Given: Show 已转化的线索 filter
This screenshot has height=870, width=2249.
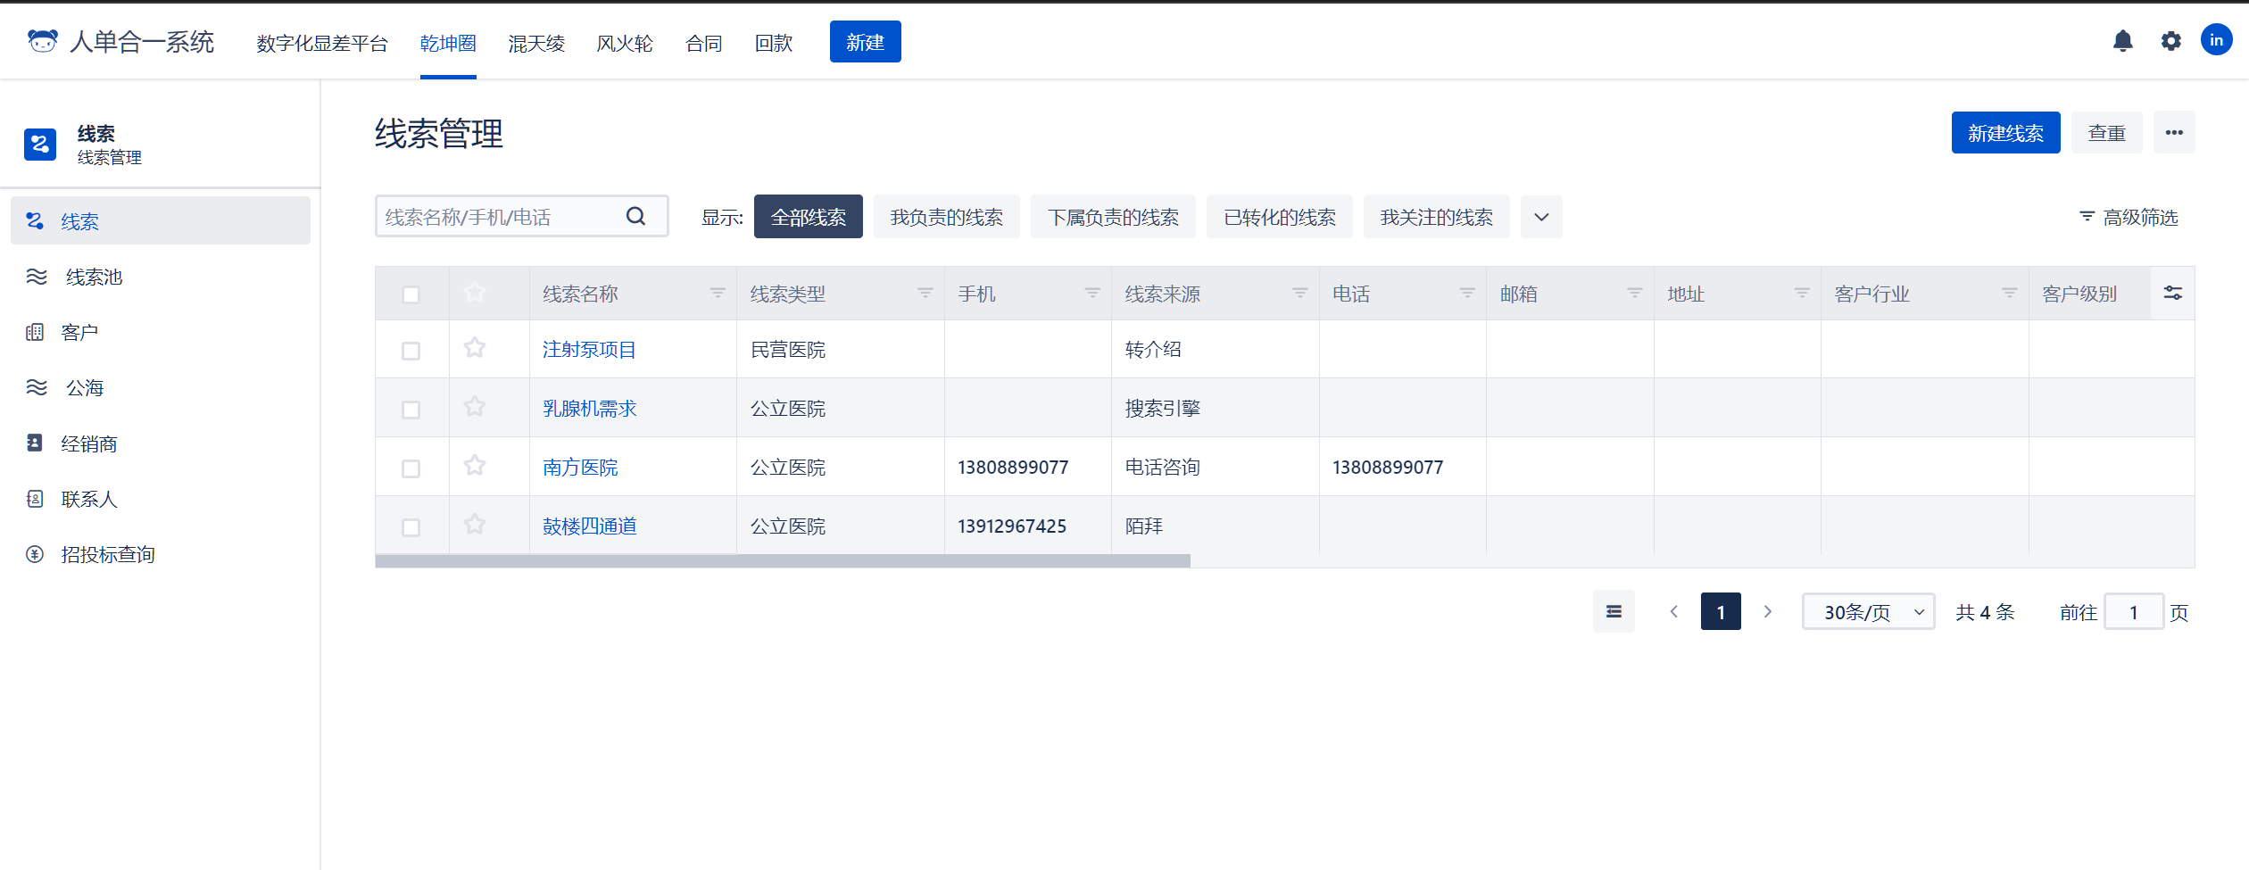Looking at the screenshot, I should tap(1280, 217).
